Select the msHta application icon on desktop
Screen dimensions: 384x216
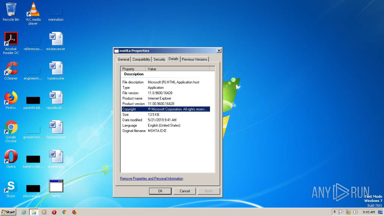click(56, 188)
